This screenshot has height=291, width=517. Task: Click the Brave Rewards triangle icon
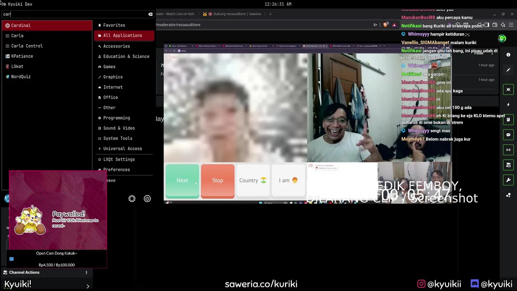pos(394,25)
